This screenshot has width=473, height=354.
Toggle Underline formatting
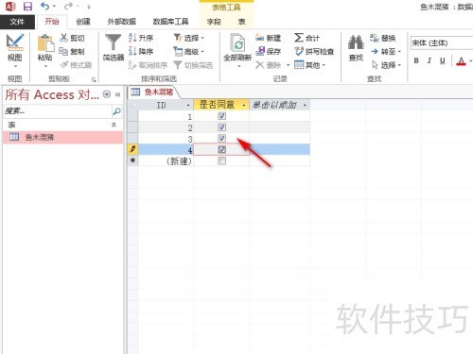click(x=443, y=60)
